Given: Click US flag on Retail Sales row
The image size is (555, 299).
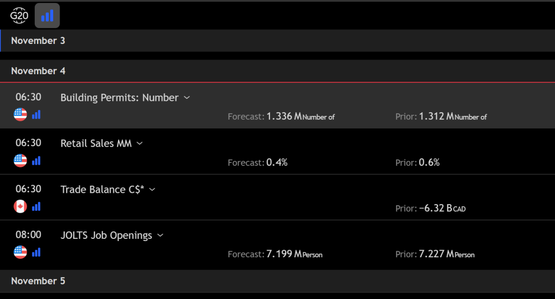Looking at the screenshot, I should (x=20, y=161).
